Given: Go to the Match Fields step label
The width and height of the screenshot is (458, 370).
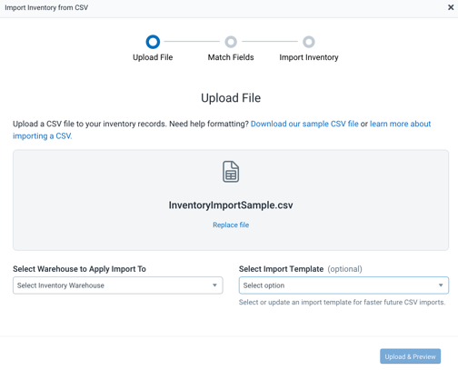Looking at the screenshot, I should click(x=231, y=57).
